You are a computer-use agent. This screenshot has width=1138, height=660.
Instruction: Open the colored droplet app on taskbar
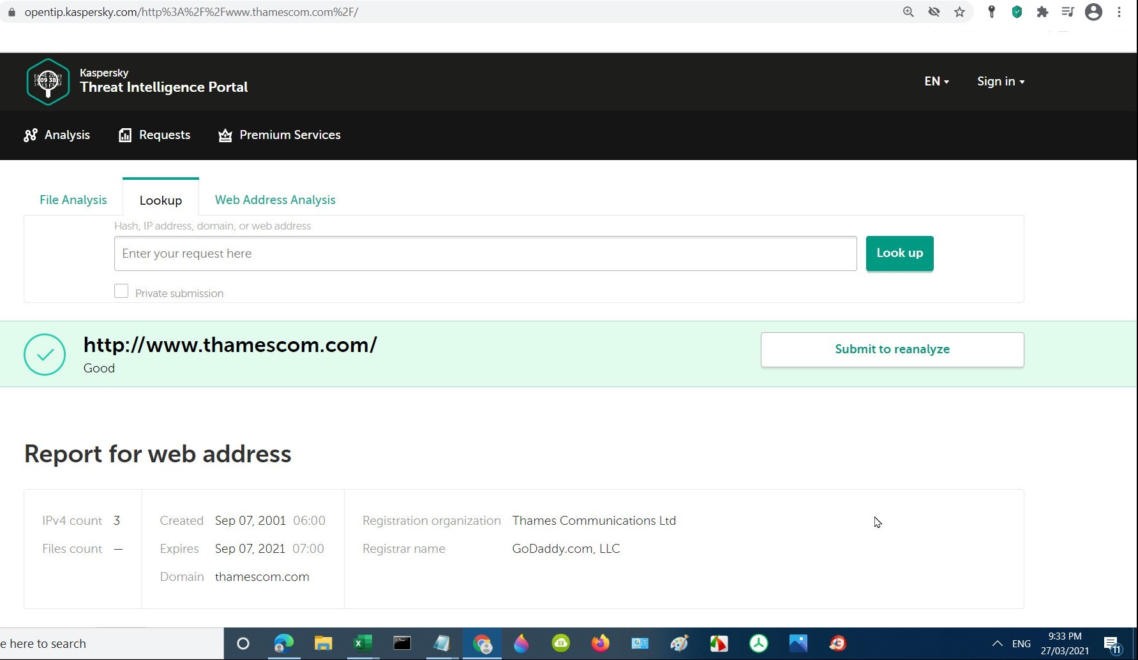pyautogui.click(x=521, y=643)
